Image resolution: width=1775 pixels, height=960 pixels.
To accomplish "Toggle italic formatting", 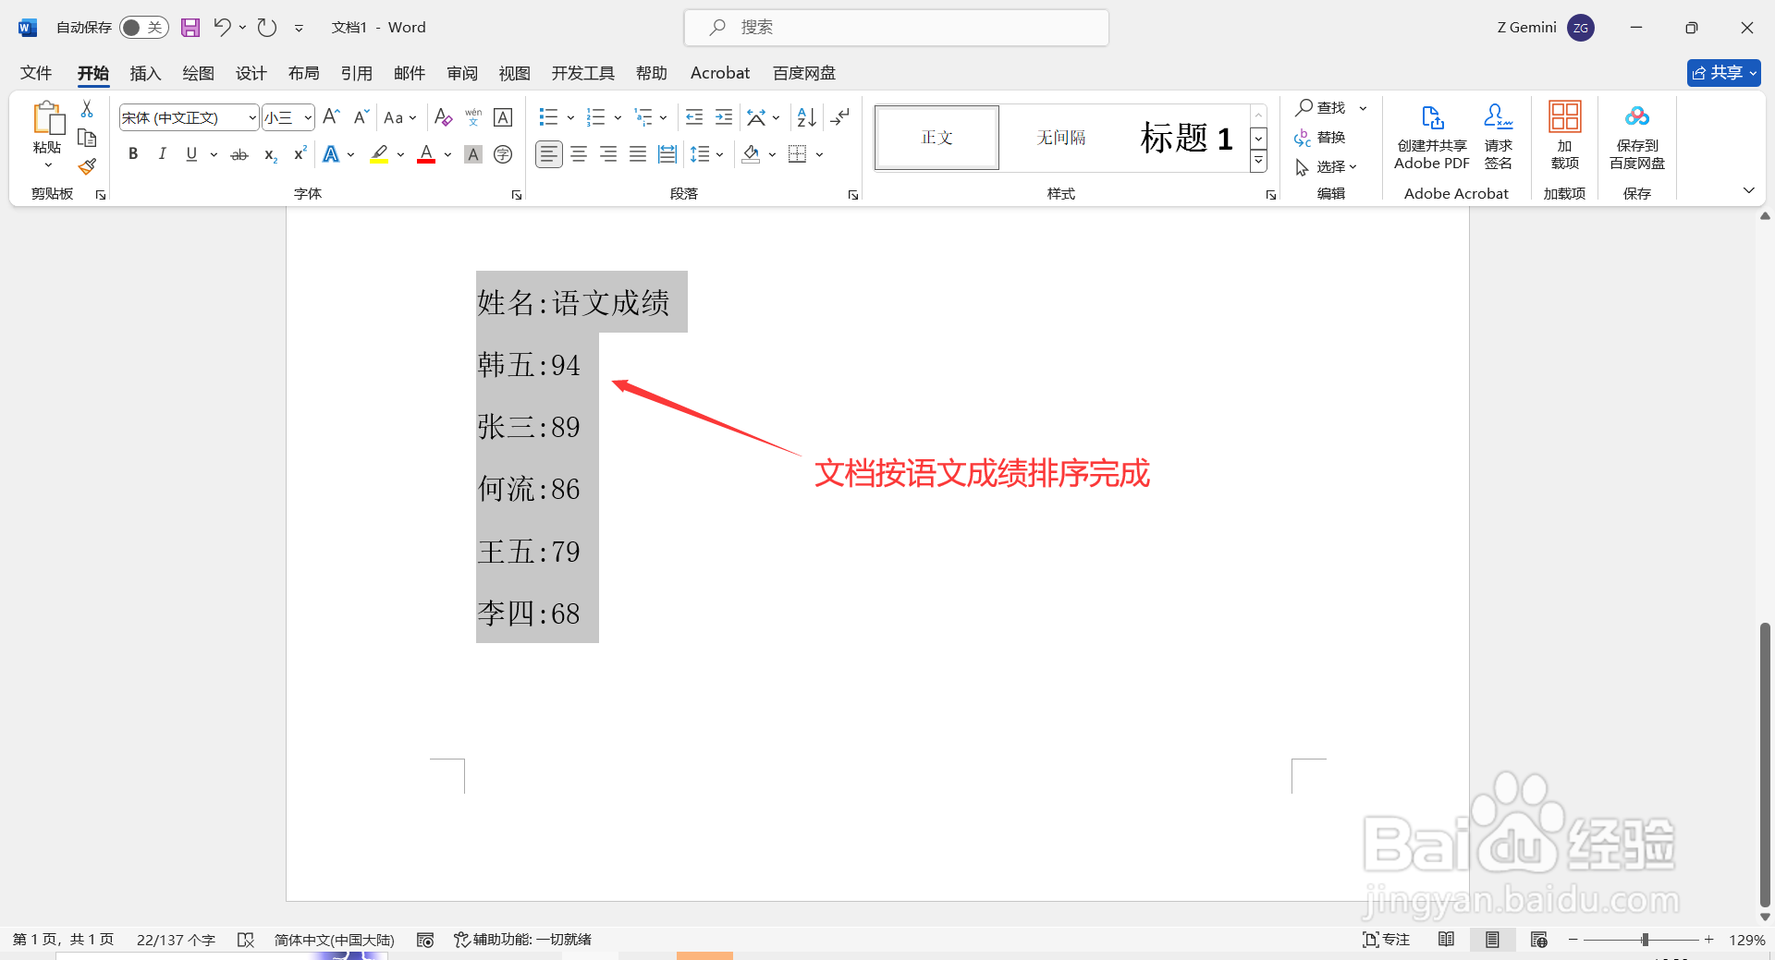I will coord(162,153).
